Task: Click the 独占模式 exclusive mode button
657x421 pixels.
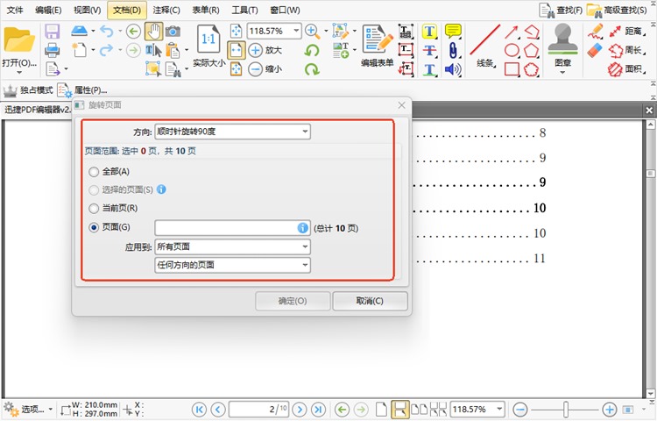Action: [28, 90]
